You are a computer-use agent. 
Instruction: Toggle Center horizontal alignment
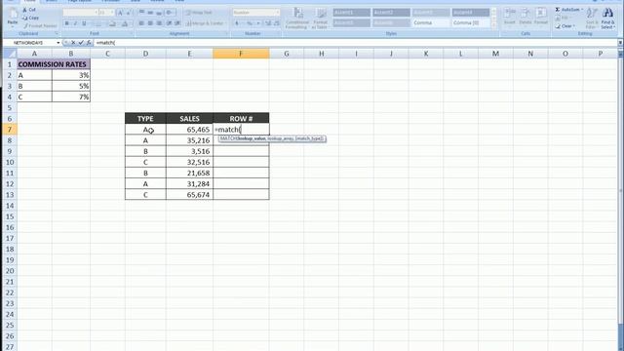point(150,23)
